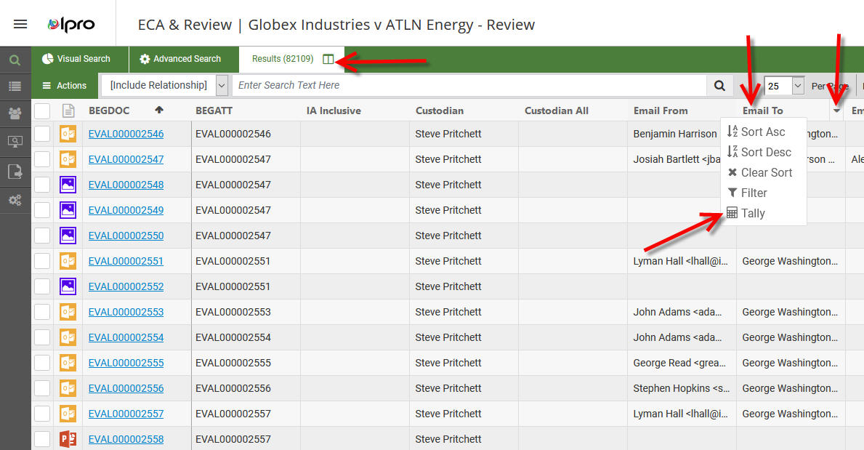This screenshot has width=864, height=450.
Task: Open the export document sidebar icon
Action: [x=15, y=171]
